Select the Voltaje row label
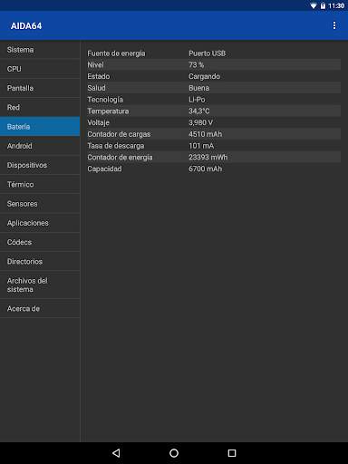The height and width of the screenshot is (464, 348). 98,123
